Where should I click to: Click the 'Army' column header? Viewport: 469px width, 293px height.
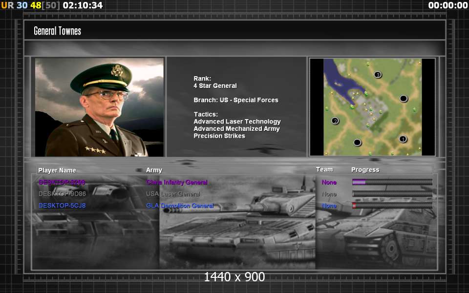coord(154,170)
